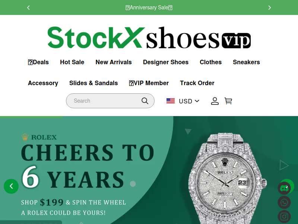Click the Anniversary Sale announcement text
This screenshot has height=224, width=298.
click(x=149, y=7)
